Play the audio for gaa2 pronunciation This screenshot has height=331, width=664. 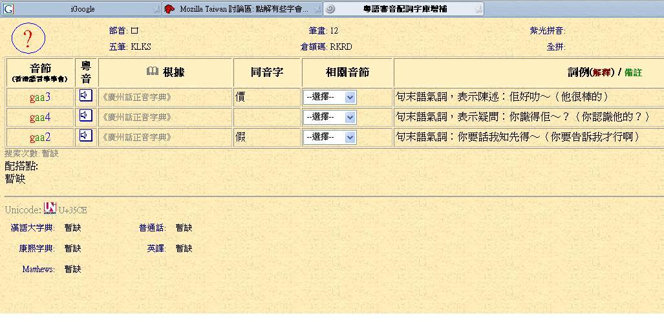tap(85, 136)
